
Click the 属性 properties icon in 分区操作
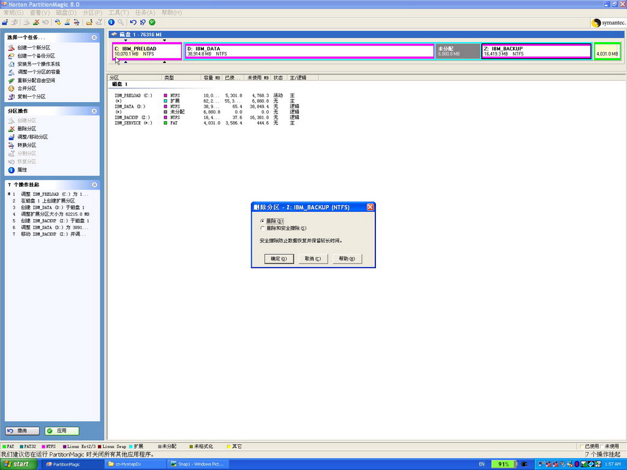[x=11, y=170]
